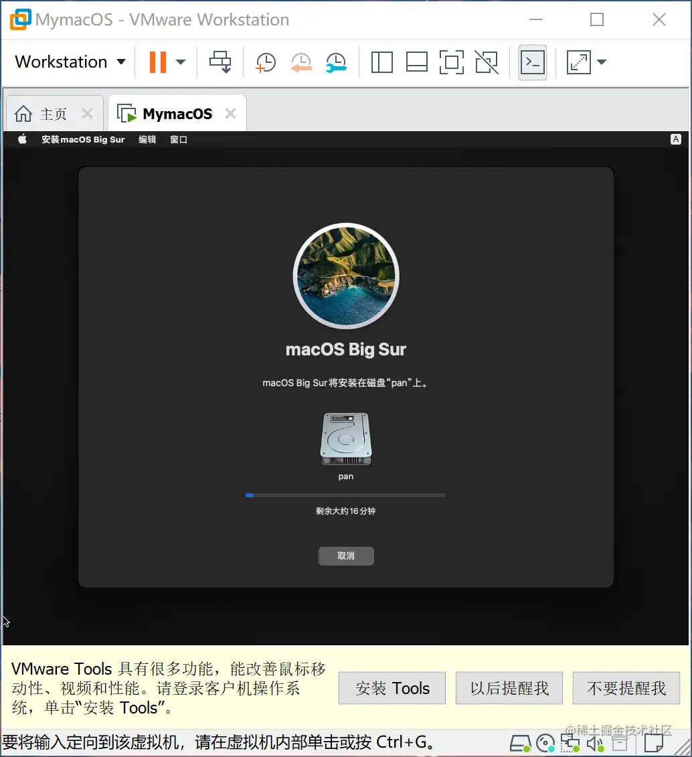This screenshot has height=757, width=692.
Task: Click the network adapter status icon
Action: point(570,744)
